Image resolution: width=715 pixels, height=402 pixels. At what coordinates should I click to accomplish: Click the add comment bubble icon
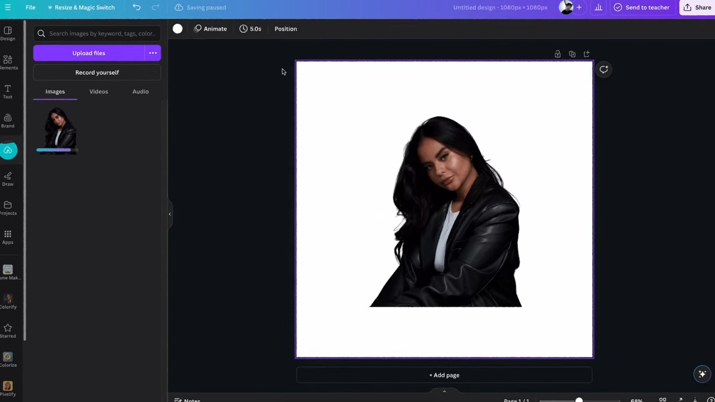tap(604, 70)
